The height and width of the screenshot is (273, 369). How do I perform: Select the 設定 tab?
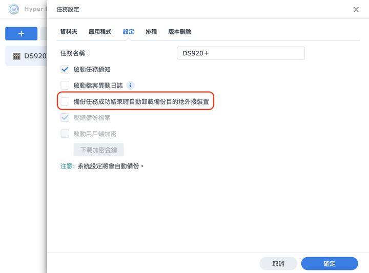(x=129, y=32)
